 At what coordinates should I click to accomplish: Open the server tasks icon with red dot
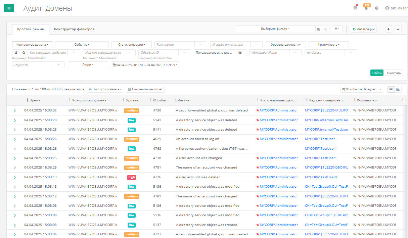tap(355, 8)
